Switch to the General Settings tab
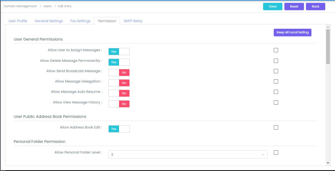 tap(49, 21)
